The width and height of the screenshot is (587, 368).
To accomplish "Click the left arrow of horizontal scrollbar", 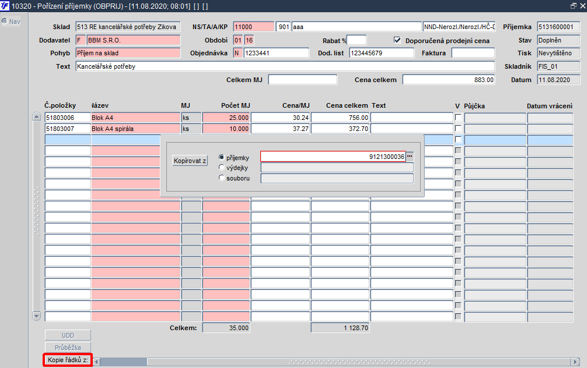I will tap(97, 362).
